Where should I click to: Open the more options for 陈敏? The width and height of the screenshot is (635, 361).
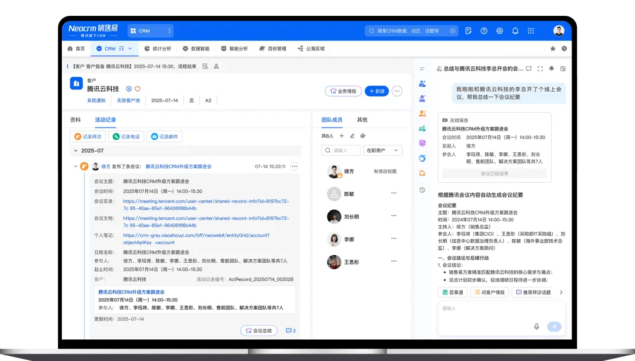[393, 193]
